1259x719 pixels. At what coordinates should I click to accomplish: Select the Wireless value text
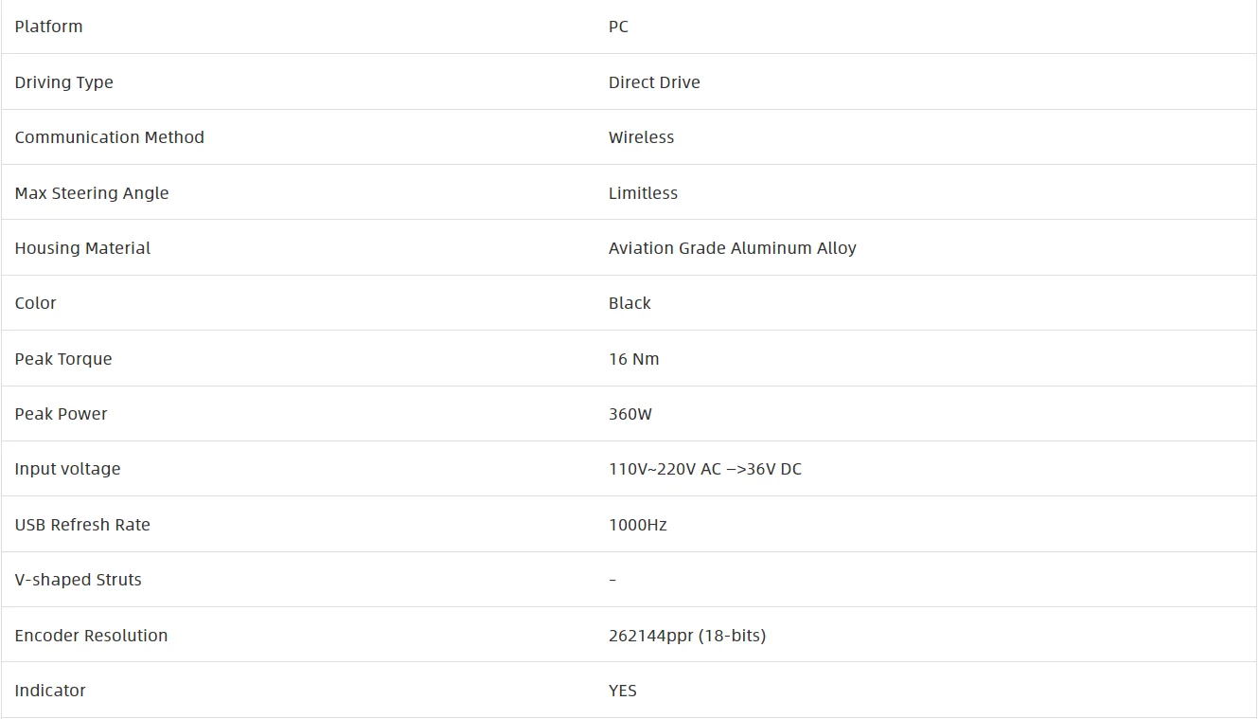(641, 137)
